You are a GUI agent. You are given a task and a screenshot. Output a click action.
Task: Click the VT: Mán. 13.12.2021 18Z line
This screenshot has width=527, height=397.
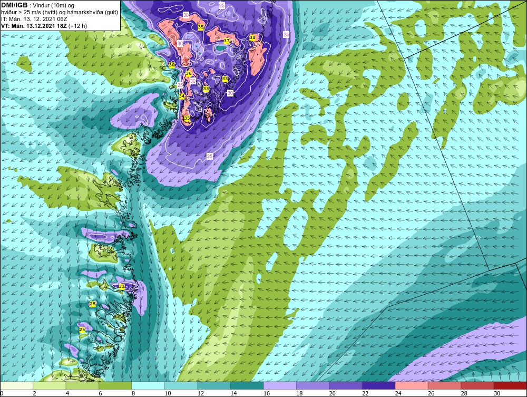coord(44,26)
